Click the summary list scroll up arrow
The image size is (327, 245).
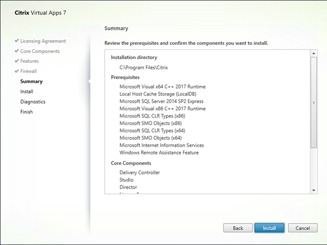[x=314, y=53]
